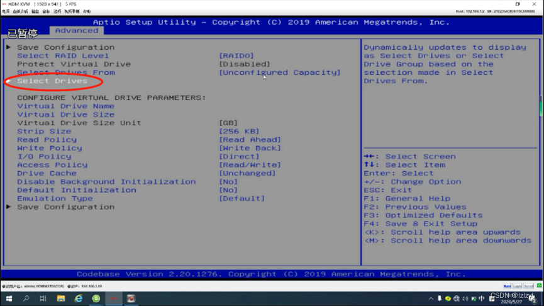Viewport: 544px width, 306px height.
Task: Open the fourth KVM menu bar item
Action: click(x=46, y=11)
